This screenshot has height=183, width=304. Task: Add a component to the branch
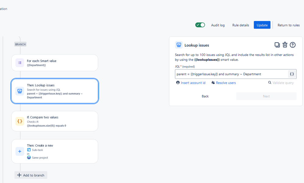(31, 175)
